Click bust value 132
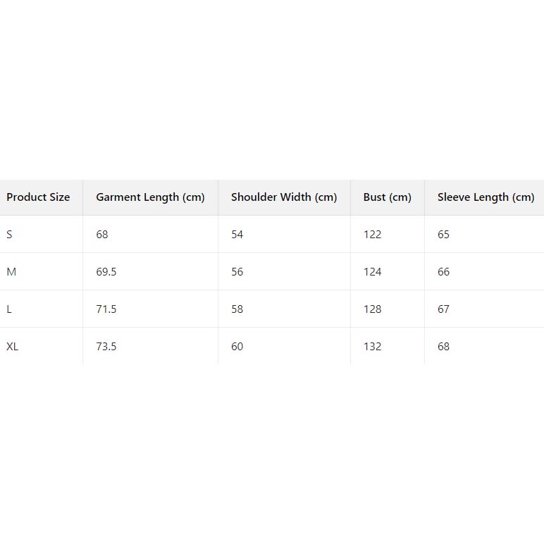The height and width of the screenshot is (544, 544). 372,347
